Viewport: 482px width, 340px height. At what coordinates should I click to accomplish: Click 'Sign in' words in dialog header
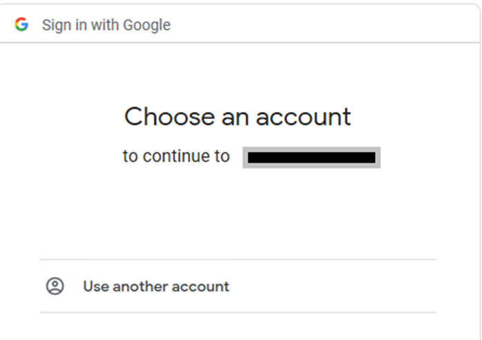(64, 26)
